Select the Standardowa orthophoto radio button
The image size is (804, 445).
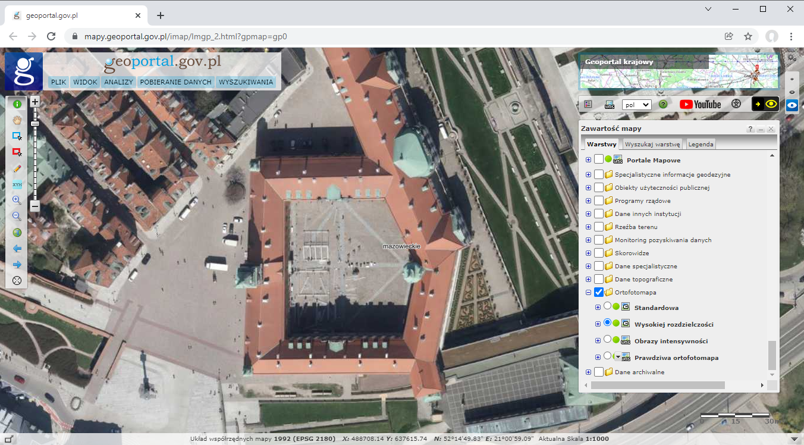(607, 306)
